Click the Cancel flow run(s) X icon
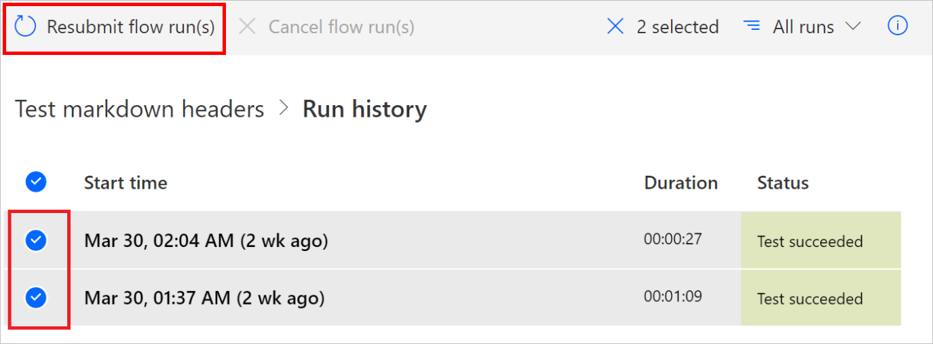 tap(248, 27)
